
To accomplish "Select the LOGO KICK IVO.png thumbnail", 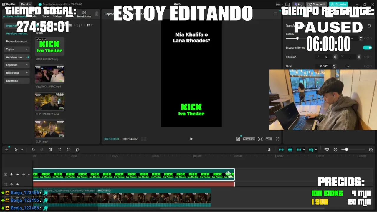I will (49, 47).
